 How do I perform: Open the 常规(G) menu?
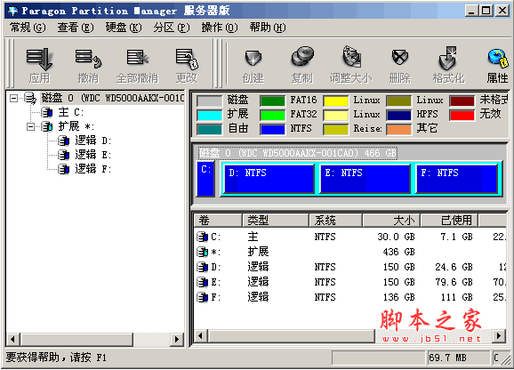coord(28,28)
